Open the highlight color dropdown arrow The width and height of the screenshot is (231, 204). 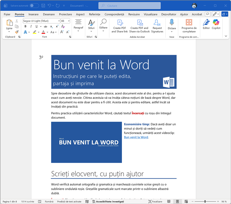pyautogui.click(x=38, y=32)
